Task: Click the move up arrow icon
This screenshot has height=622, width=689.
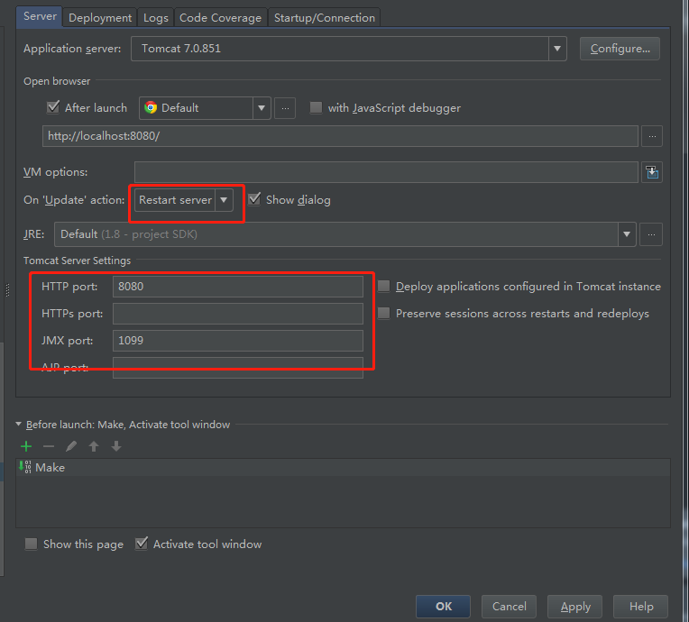Action: click(x=94, y=446)
